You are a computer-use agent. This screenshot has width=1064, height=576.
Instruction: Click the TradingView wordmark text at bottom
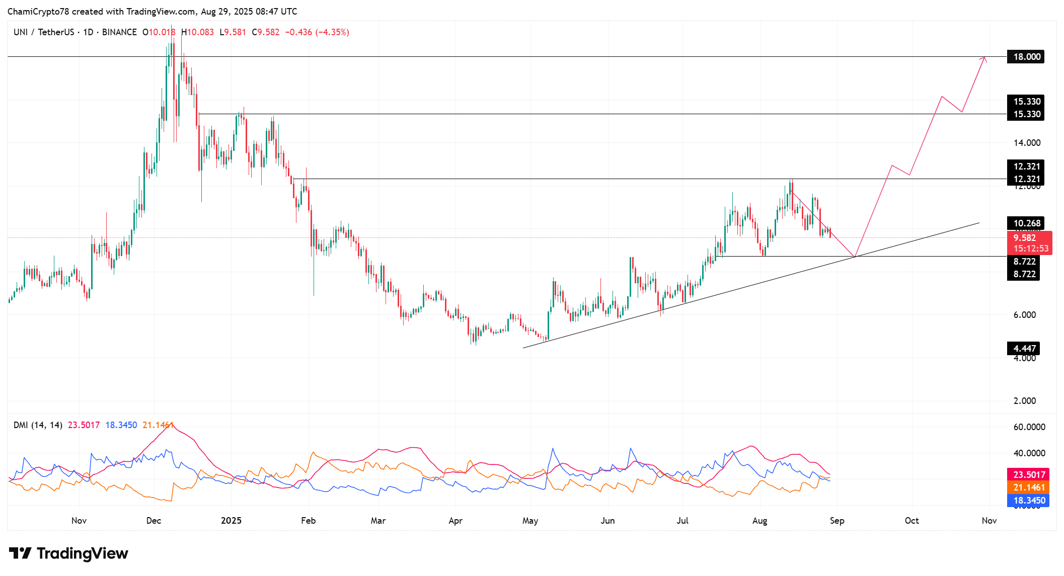pyautogui.click(x=82, y=553)
